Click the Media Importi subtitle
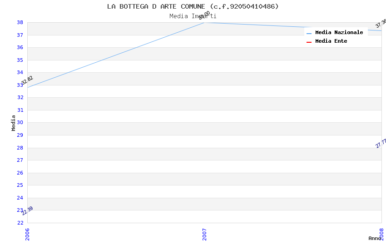This screenshot has width=386, height=250. click(x=193, y=16)
